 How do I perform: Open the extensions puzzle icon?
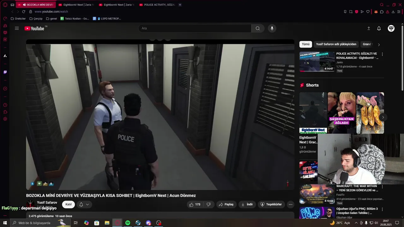coord(382,12)
